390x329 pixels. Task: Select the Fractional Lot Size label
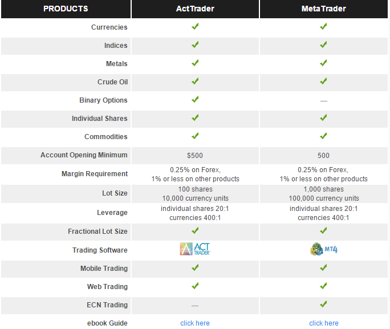[97, 231]
